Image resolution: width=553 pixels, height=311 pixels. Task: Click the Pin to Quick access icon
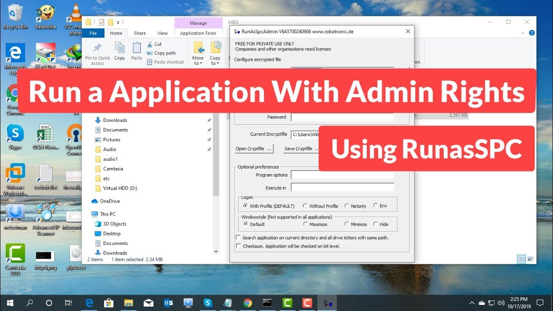point(98,48)
